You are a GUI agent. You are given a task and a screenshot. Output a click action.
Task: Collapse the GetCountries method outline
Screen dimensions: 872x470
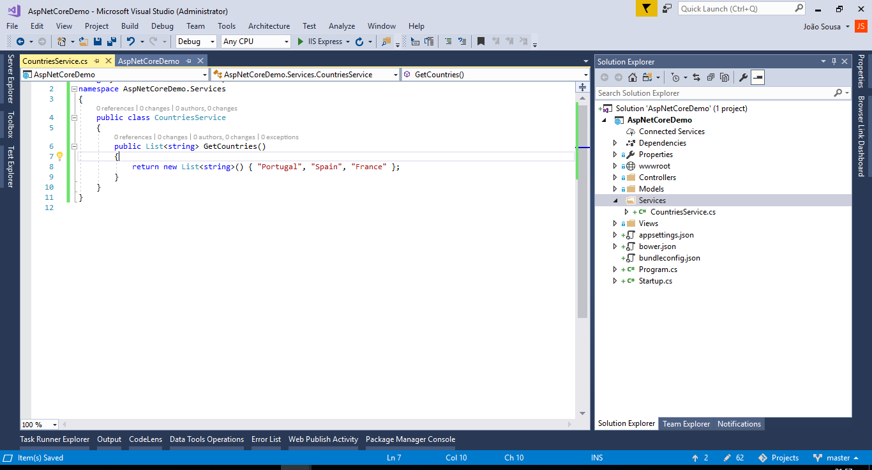(x=74, y=146)
